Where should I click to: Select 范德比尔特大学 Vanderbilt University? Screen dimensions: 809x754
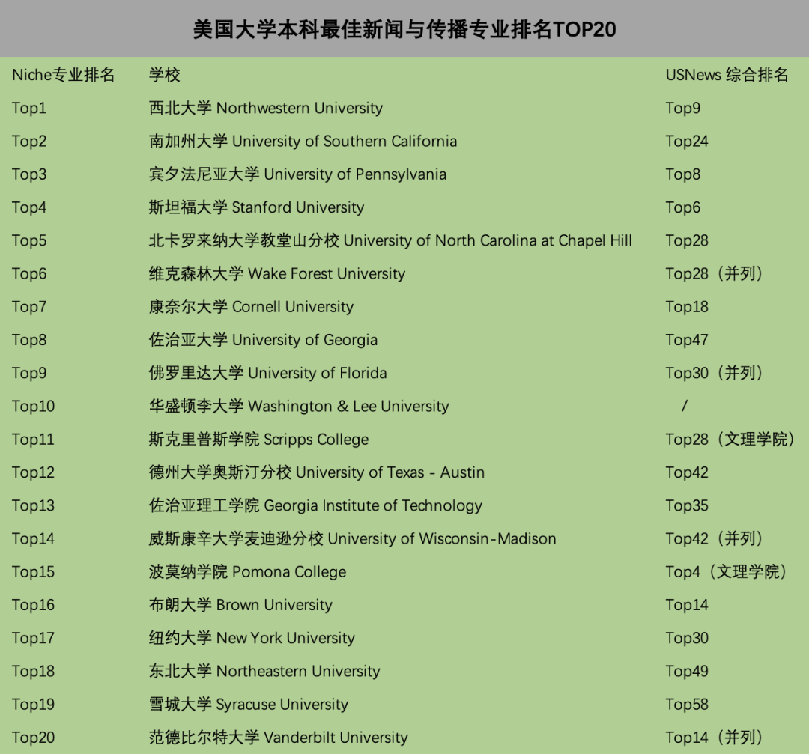pos(279,738)
